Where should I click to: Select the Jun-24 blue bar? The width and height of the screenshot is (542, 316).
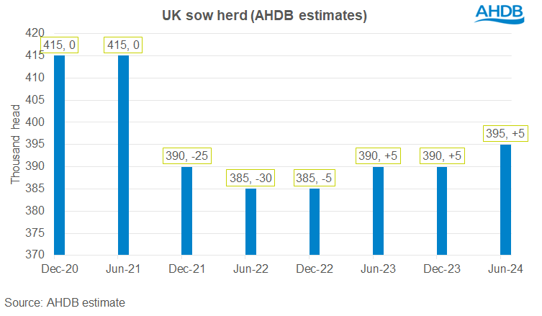pos(505,199)
